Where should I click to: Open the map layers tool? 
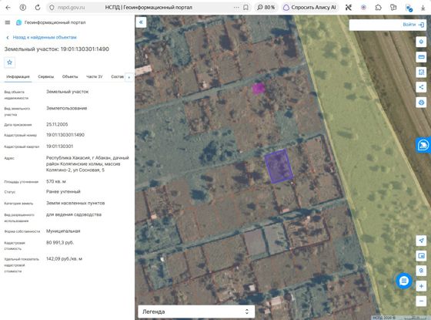coord(421,42)
